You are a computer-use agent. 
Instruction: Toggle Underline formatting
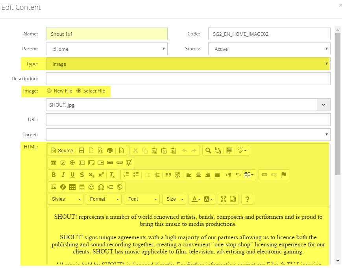[x=72, y=175]
